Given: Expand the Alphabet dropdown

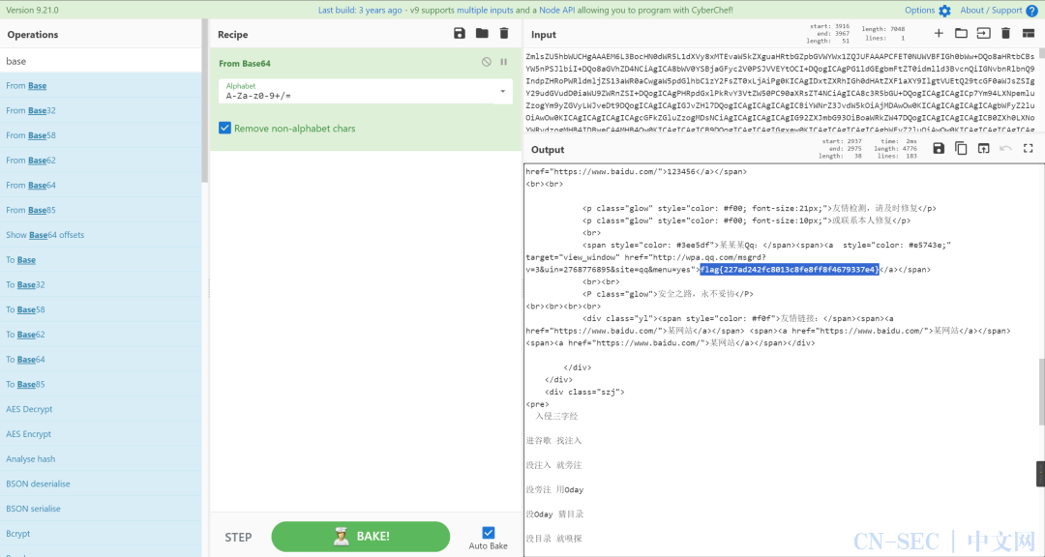Looking at the screenshot, I should pos(502,92).
